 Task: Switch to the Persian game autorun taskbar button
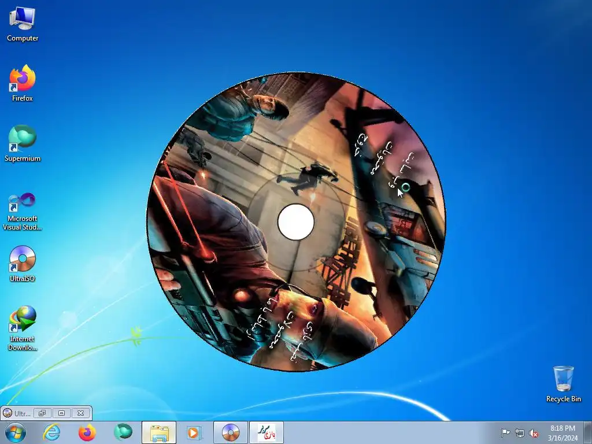pos(266,432)
